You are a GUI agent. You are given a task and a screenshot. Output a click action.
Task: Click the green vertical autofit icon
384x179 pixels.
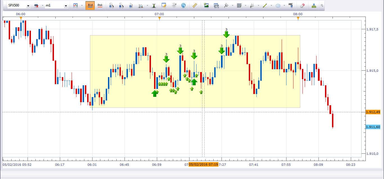[154, 5]
